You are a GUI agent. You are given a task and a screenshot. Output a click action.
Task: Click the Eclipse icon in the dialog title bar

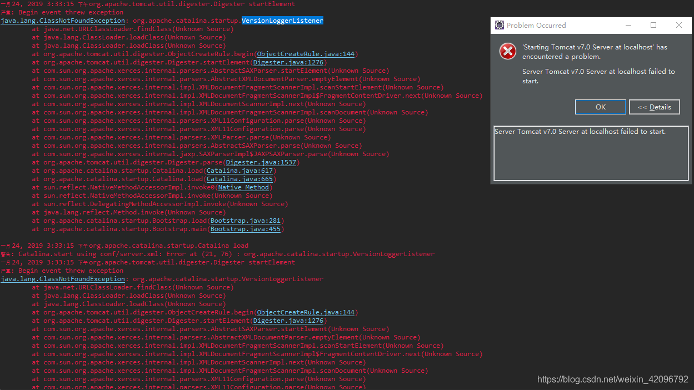click(499, 25)
